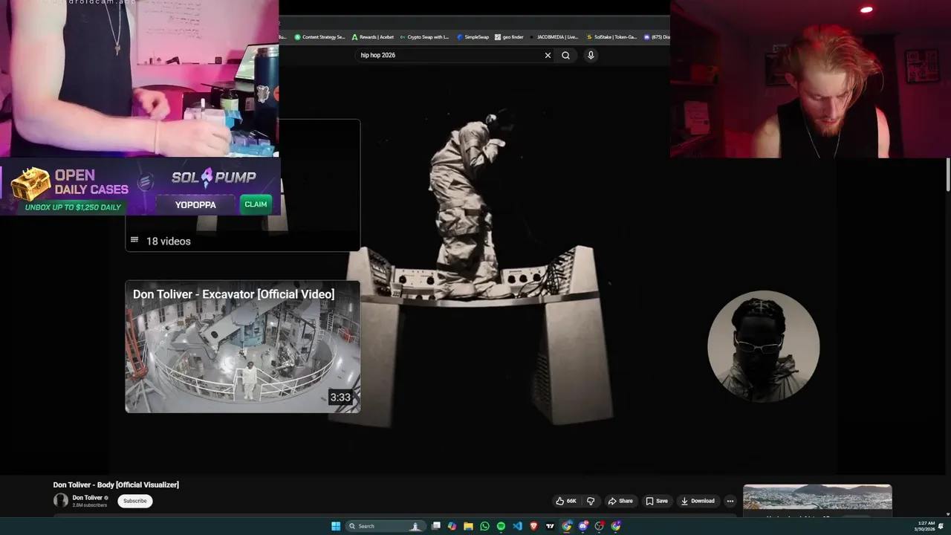This screenshot has width=951, height=535.
Task: Clear the YouTube search text with X
Action: click(548, 55)
